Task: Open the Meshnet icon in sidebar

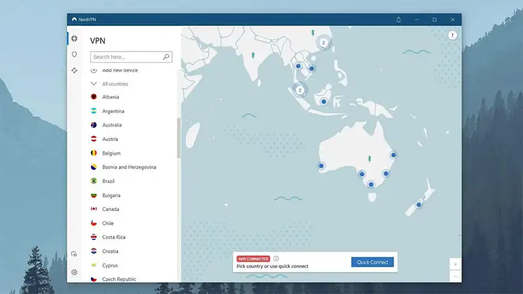Action: click(75, 70)
